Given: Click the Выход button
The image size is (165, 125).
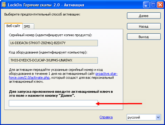Looking at the screenshot, I should tap(144, 37).
